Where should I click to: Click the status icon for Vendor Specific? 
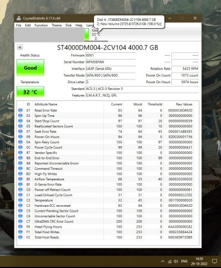tap(20, 153)
